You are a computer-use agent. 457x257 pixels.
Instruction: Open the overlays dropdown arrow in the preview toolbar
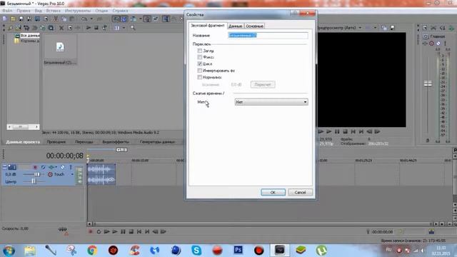point(375,28)
